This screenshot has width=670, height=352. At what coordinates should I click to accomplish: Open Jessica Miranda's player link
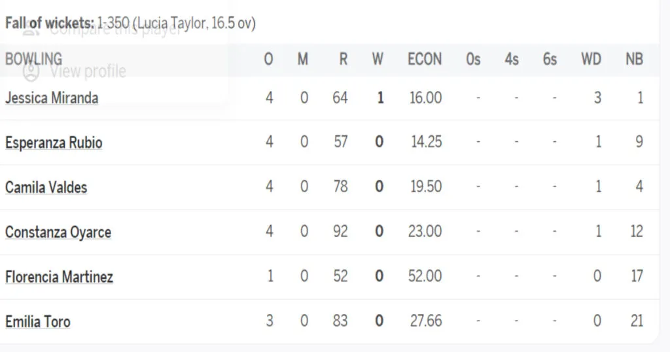coord(52,98)
